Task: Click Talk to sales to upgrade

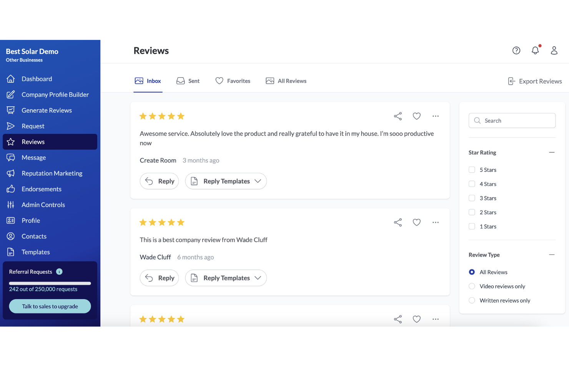Action: (50, 306)
